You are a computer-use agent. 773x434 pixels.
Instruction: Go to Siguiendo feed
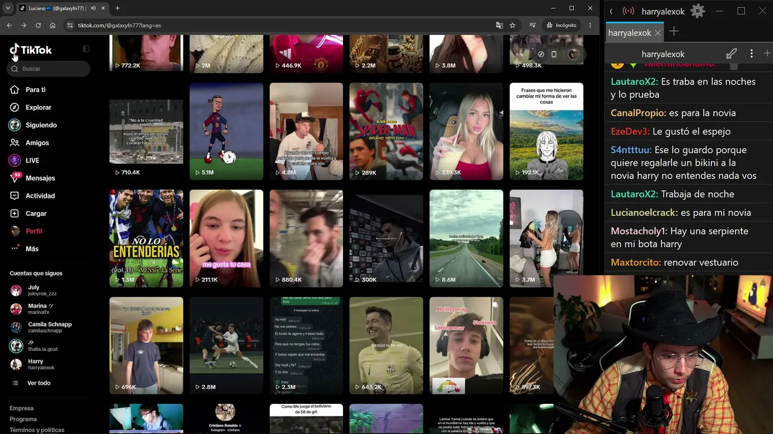[41, 125]
